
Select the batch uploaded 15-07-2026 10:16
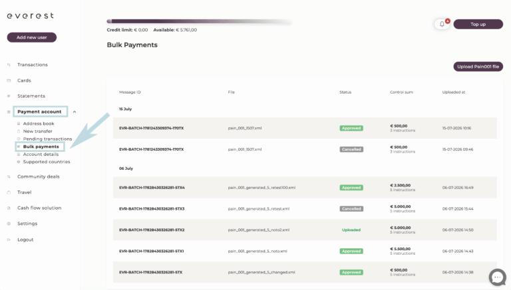tap(305, 128)
